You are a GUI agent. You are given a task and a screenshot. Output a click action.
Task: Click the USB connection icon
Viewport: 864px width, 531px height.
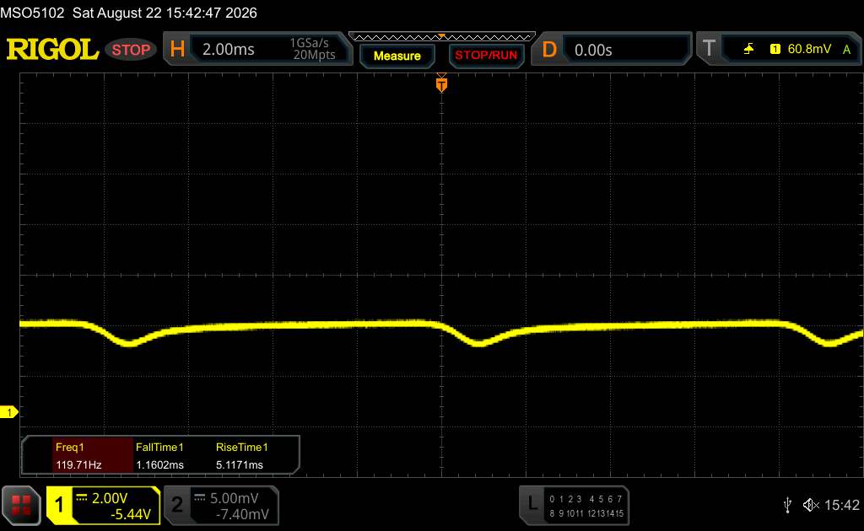pyautogui.click(x=787, y=505)
